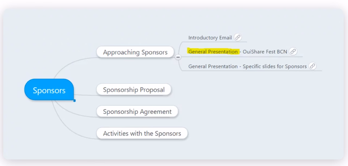This screenshot has height=166, width=348.
Task: Click the yellow highlighted General Presentation text
Action: (213, 52)
